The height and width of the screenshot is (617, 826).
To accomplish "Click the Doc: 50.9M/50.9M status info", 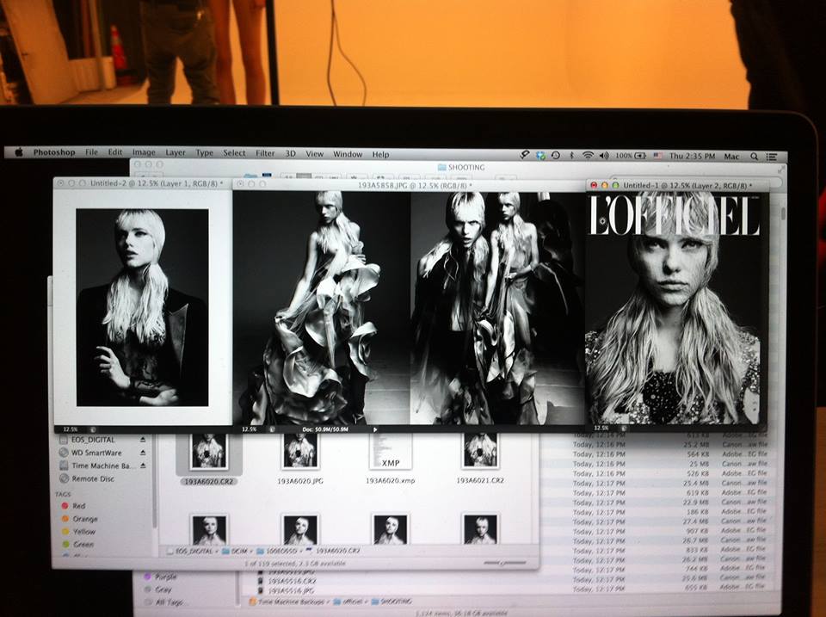I will click(x=325, y=429).
